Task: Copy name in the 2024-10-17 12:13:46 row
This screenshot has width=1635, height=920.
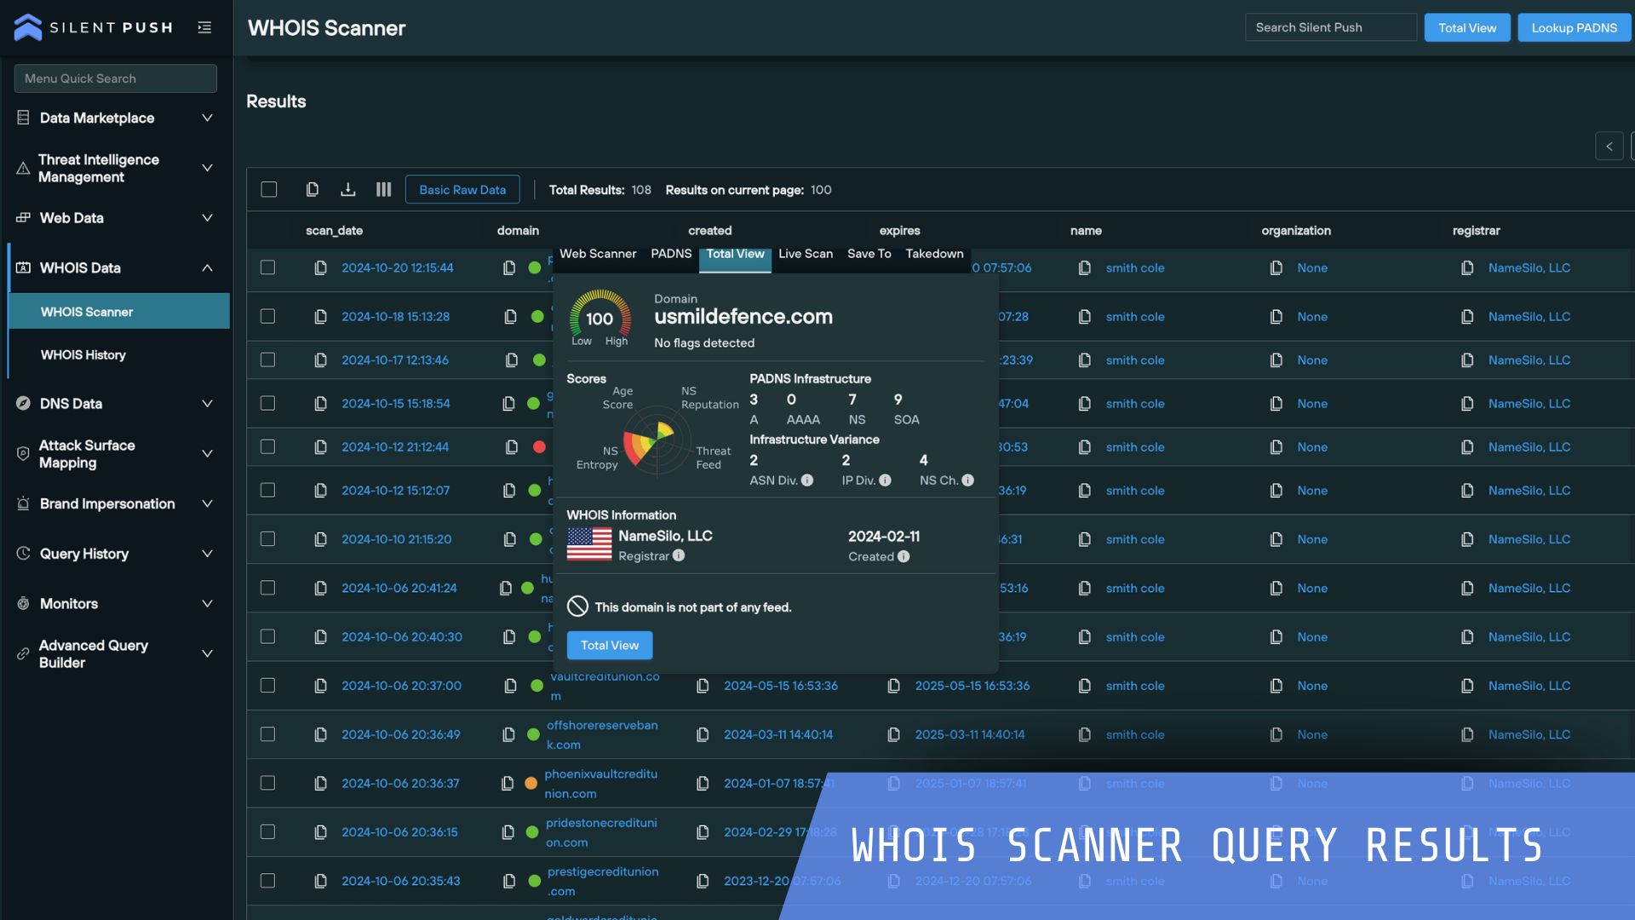Action: 1084,359
